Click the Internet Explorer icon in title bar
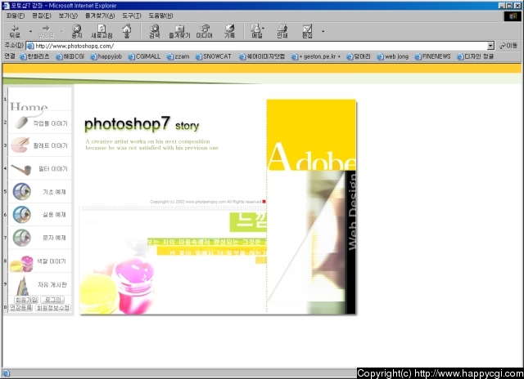Viewport: 524px width, 379px height. pos(6,6)
